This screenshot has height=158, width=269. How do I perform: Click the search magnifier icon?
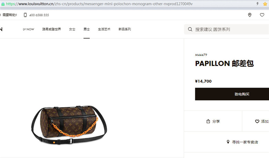coord(190,29)
